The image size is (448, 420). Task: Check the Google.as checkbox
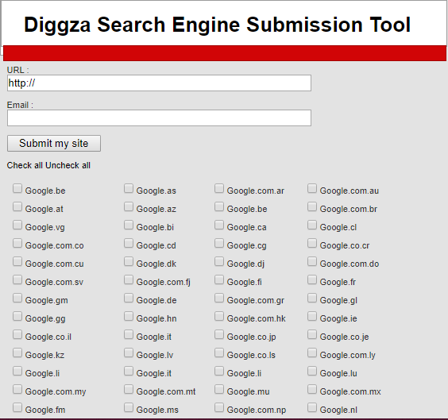[129, 188]
